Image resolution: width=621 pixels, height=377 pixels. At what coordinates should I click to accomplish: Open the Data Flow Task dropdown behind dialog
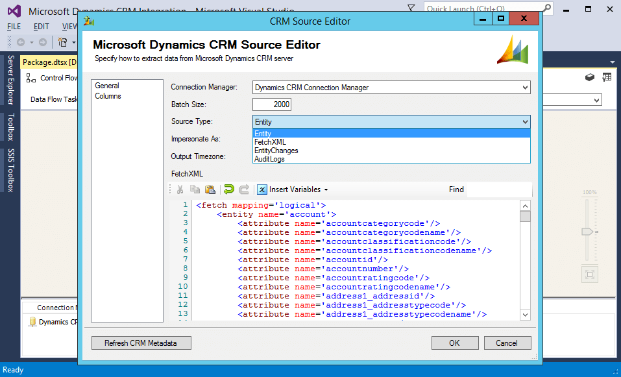tap(596, 100)
